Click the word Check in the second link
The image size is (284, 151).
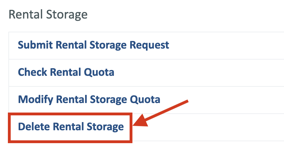(x=33, y=72)
